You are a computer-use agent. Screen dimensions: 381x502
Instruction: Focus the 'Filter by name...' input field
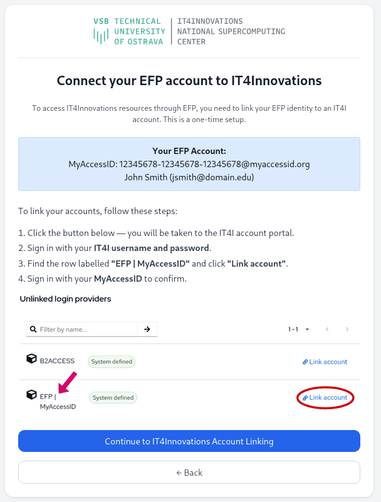86,329
